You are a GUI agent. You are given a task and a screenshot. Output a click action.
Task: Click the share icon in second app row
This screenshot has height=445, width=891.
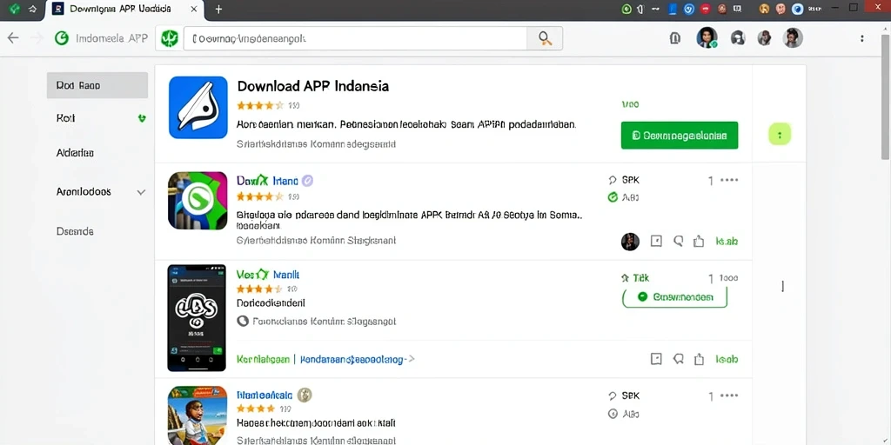tap(699, 242)
